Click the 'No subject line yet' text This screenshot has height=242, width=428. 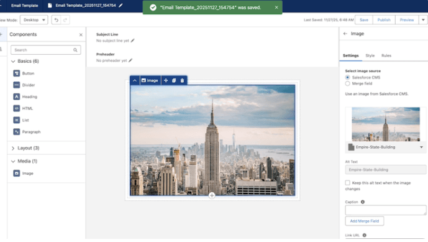[x=112, y=40]
